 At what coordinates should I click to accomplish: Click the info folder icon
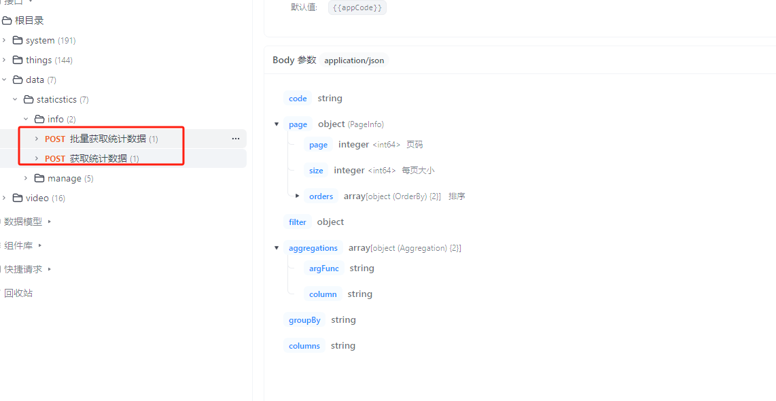(x=39, y=120)
